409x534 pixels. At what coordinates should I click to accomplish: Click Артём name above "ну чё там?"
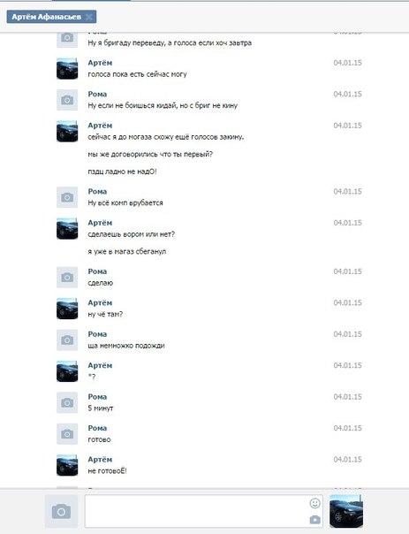coord(100,302)
